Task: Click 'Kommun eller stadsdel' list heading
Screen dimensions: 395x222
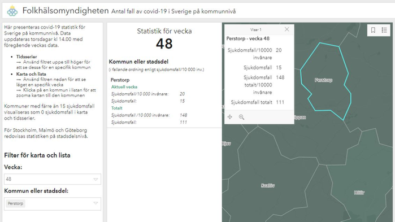Action: pyautogui.click(x=138, y=62)
